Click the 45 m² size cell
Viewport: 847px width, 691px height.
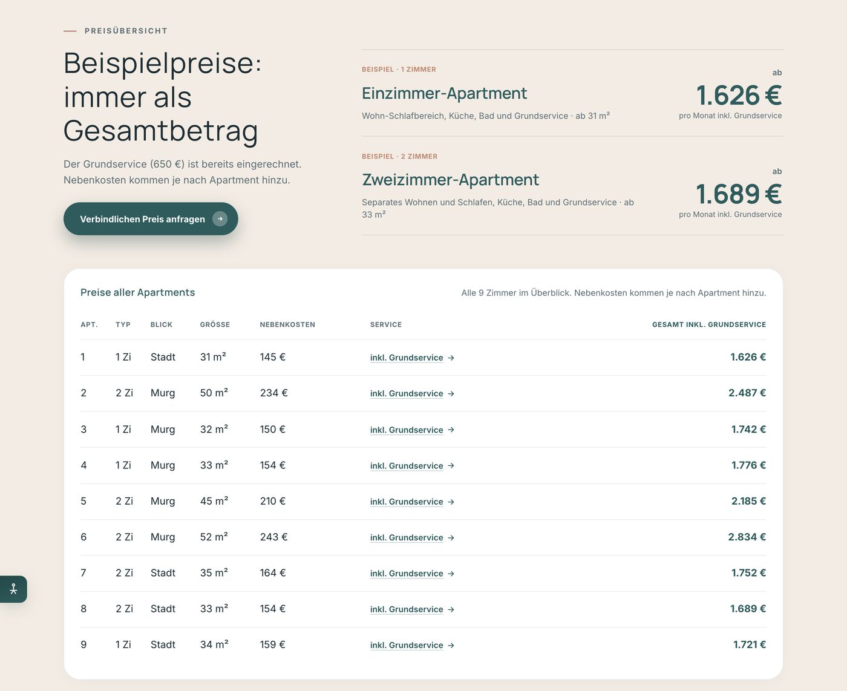pos(214,501)
